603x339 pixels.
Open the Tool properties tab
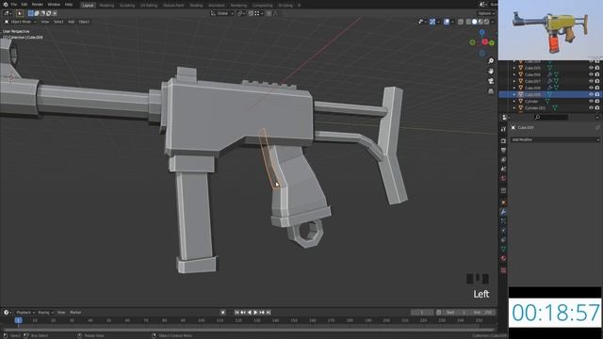pyautogui.click(x=503, y=129)
